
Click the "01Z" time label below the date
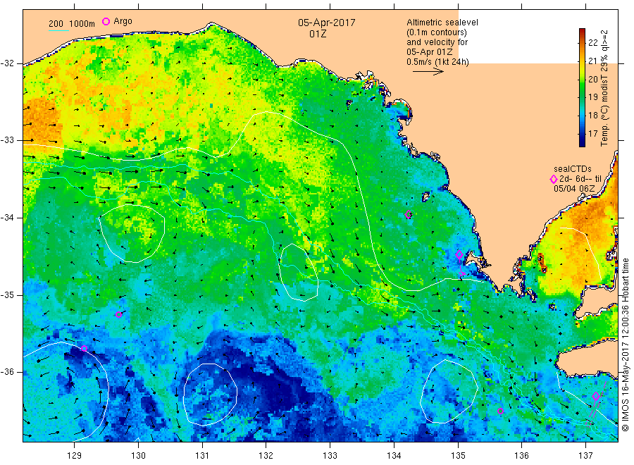318,34
